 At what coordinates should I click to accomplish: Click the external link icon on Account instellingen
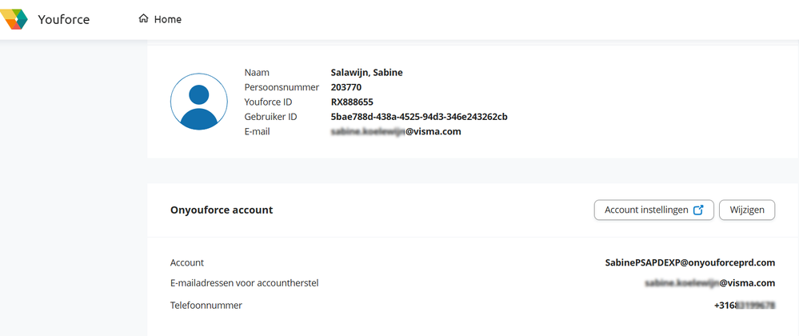pos(698,210)
